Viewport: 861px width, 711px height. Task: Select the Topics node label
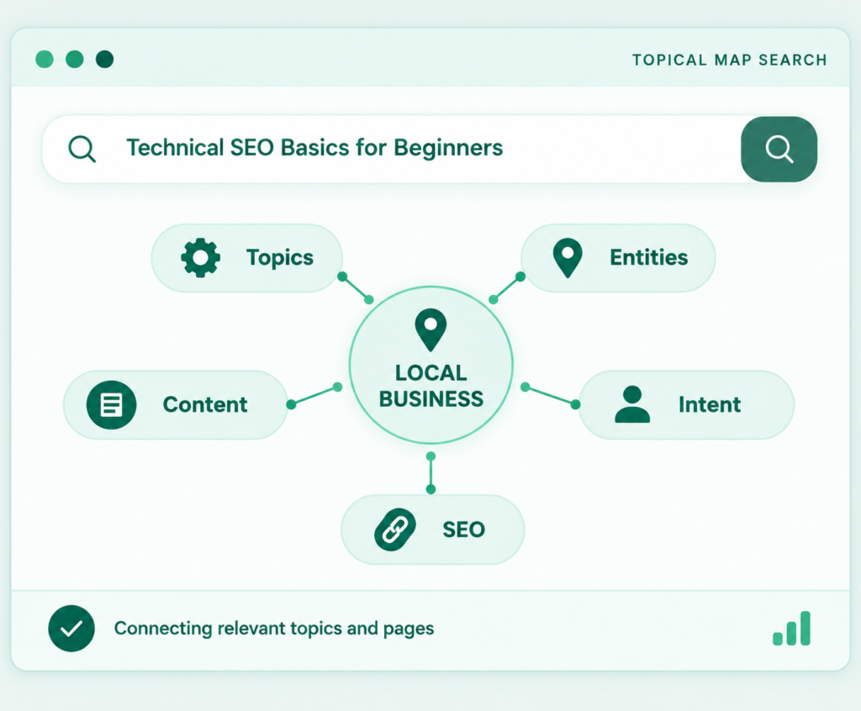tap(280, 257)
